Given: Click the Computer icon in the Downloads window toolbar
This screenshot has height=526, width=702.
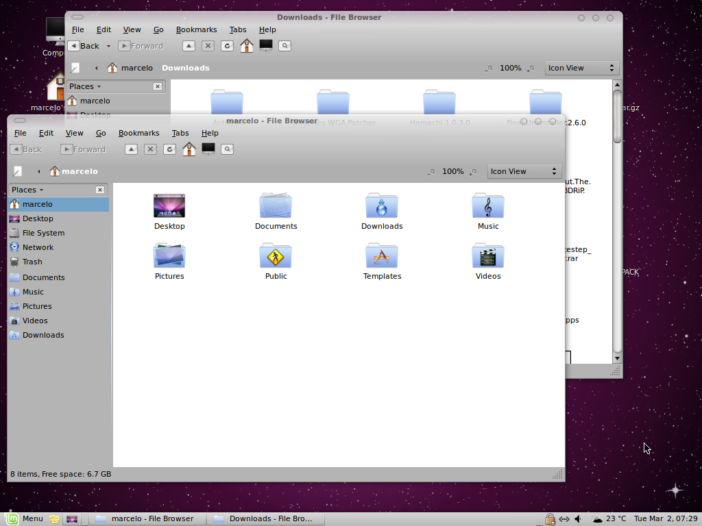Looking at the screenshot, I should click(x=266, y=46).
